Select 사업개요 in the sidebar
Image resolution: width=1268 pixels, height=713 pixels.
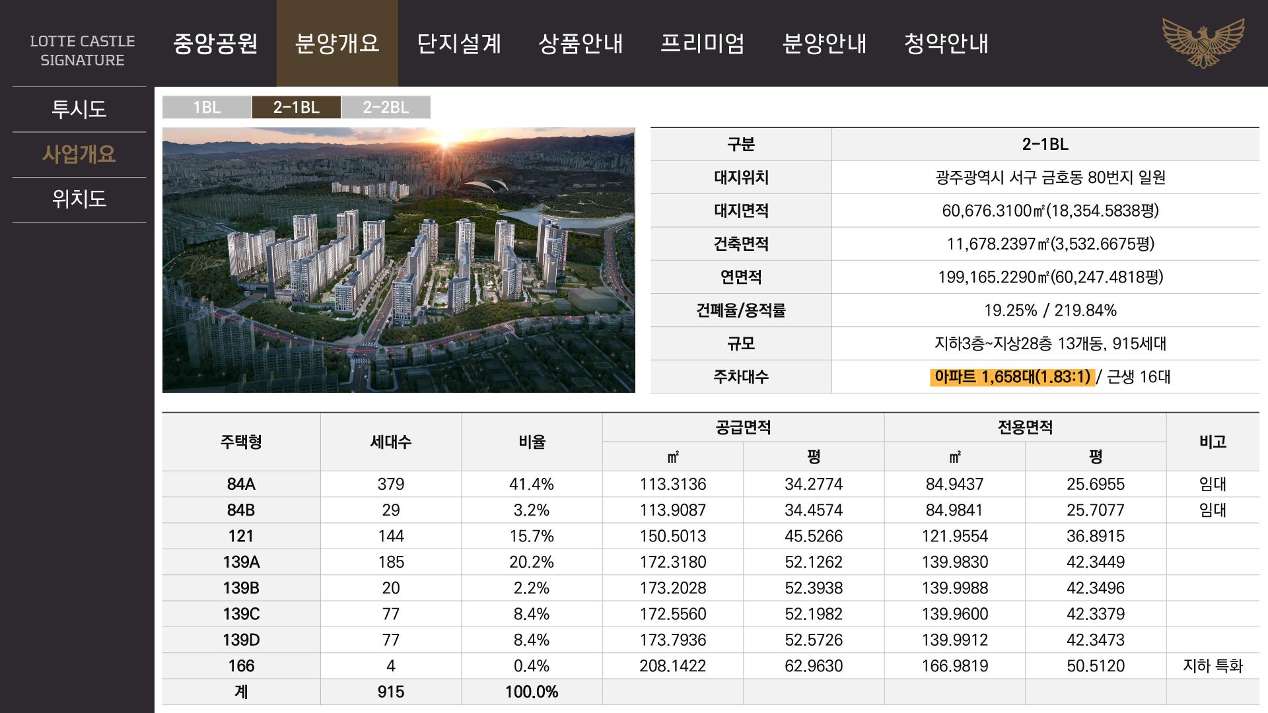coord(79,154)
